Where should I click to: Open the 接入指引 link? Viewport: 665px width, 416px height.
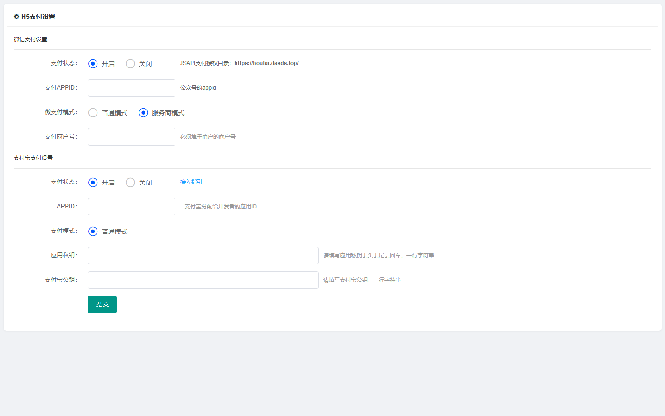point(191,182)
